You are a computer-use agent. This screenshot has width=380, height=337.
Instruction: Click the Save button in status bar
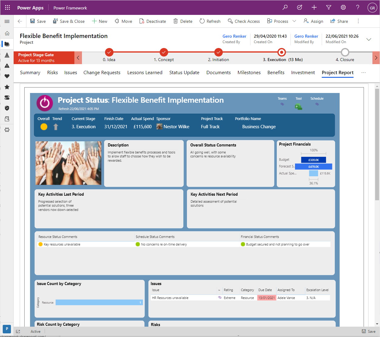tap(369, 332)
